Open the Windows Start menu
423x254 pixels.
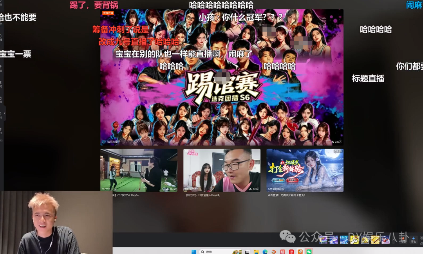[x=194, y=252]
